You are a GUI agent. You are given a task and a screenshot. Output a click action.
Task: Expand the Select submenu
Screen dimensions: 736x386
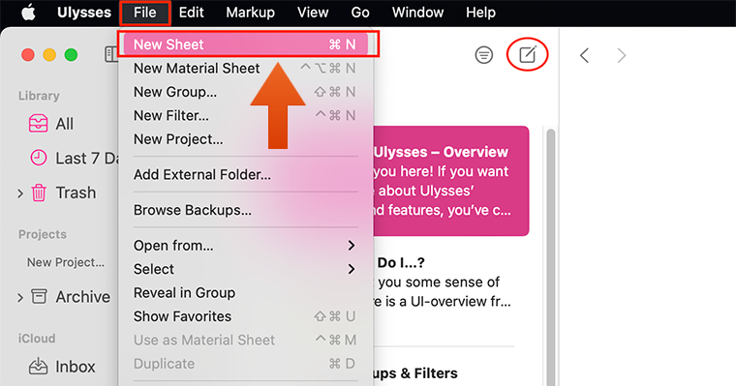pyautogui.click(x=246, y=269)
